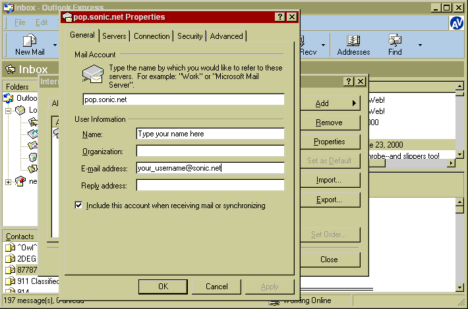
Task: Click the Deleted Items trash folder icon
Action: (x=32, y=157)
